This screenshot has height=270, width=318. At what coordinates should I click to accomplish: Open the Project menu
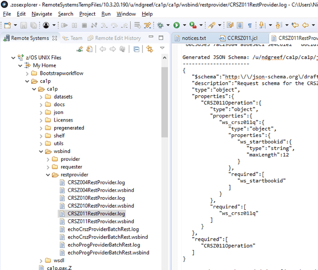click(x=87, y=14)
